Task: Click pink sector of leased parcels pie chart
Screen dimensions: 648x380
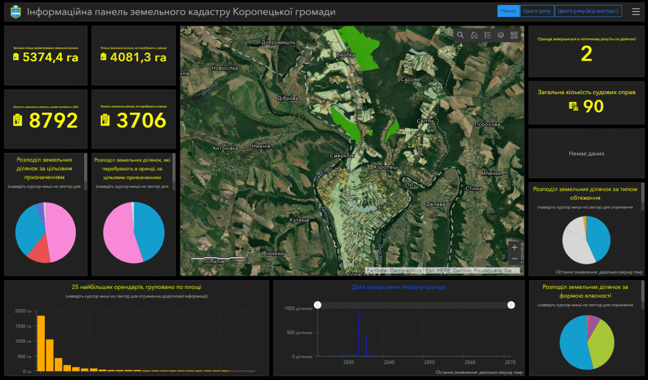Action: (118, 235)
